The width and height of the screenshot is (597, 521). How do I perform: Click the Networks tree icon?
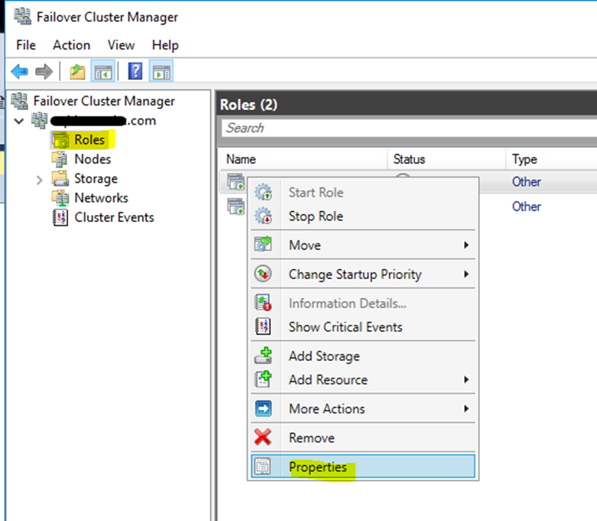click(x=60, y=198)
